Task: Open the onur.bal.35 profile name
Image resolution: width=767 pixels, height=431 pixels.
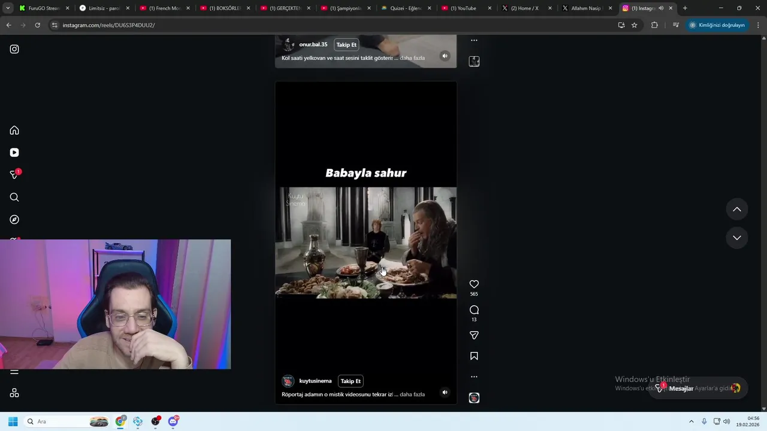Action: [313, 45]
